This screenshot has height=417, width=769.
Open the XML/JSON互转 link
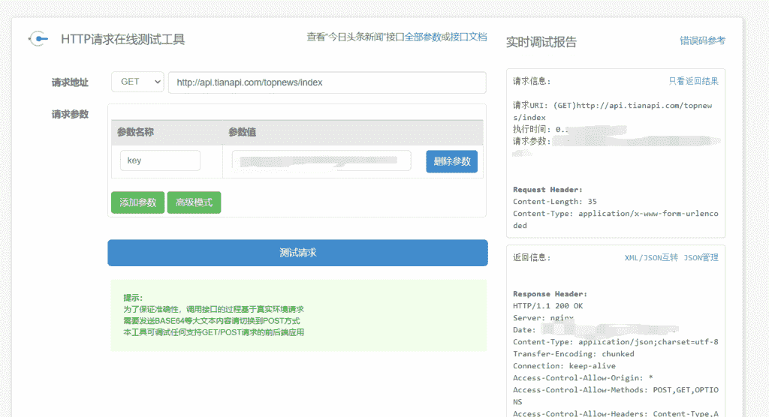651,257
